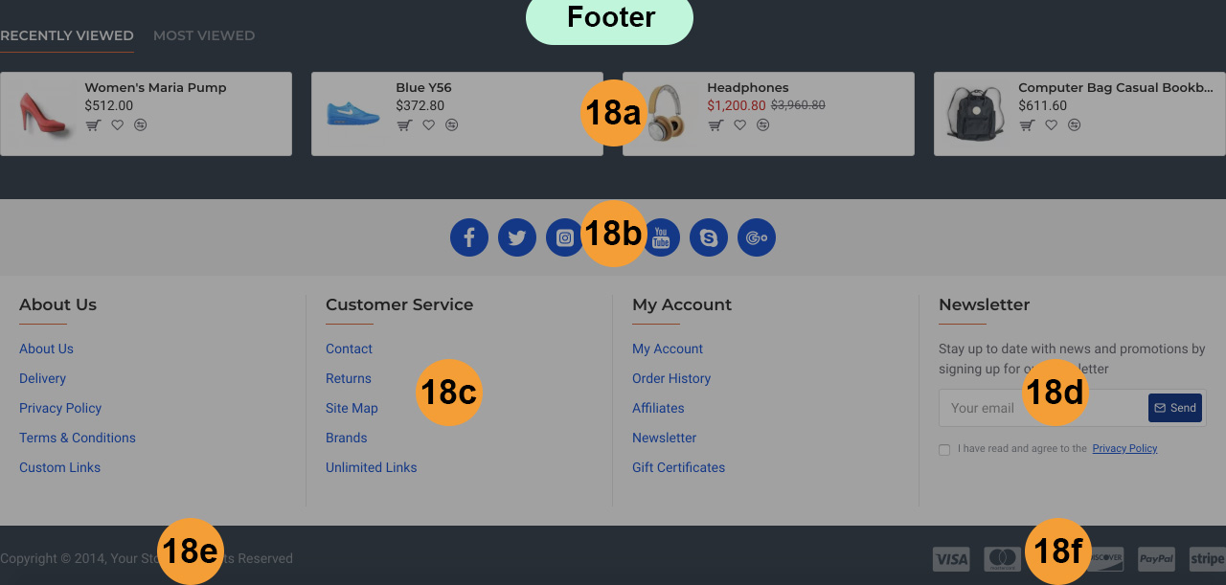
Task: Open the Women's Maria Pump thumbnail
Action: click(x=44, y=114)
